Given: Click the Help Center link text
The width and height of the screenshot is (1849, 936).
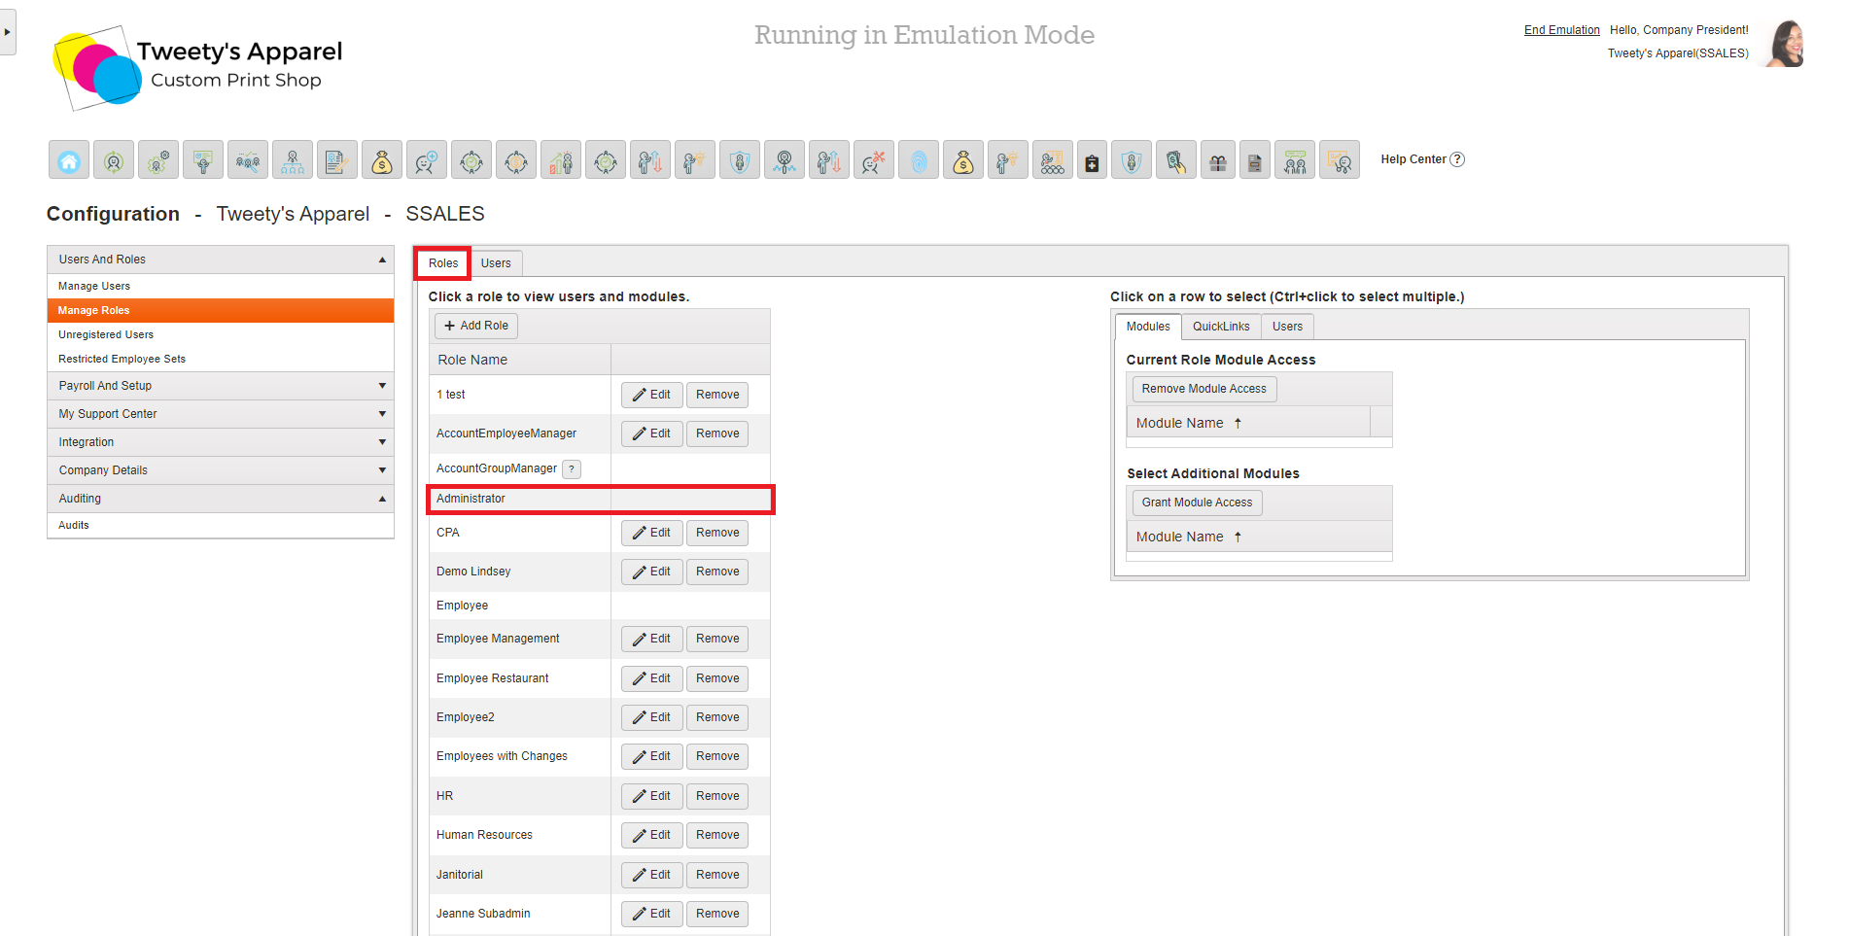Looking at the screenshot, I should tap(1413, 159).
